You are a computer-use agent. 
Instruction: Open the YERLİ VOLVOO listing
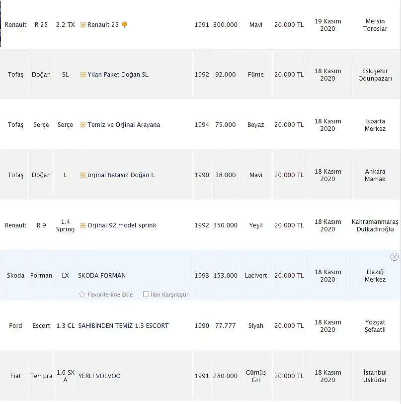(x=99, y=376)
